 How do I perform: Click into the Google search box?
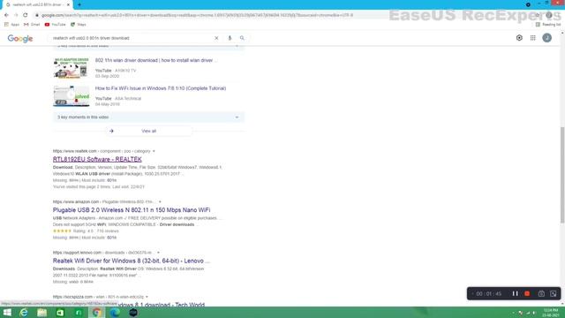(132, 38)
